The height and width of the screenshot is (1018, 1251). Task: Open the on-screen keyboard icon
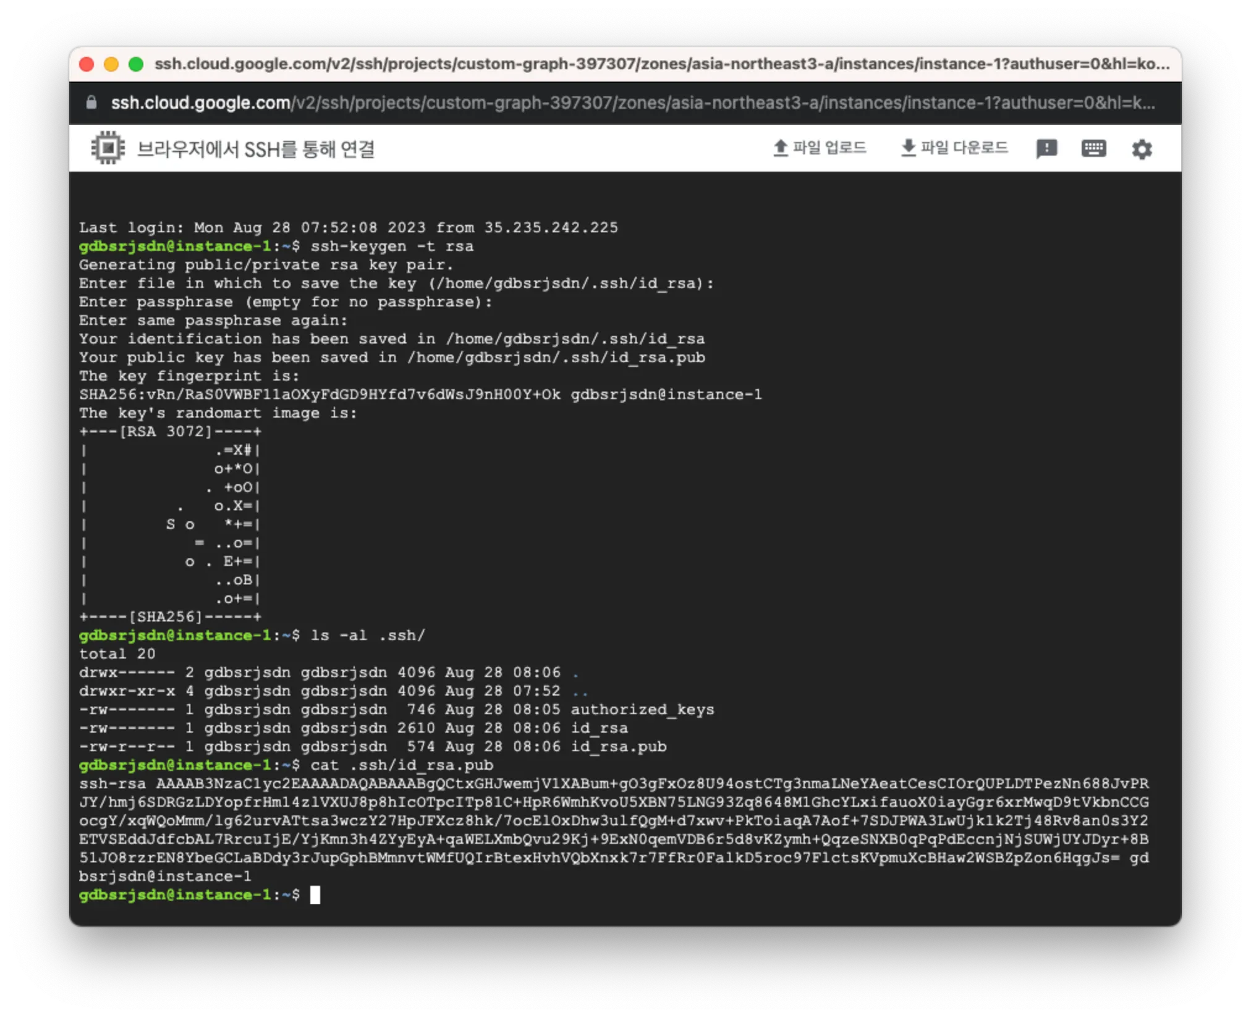pyautogui.click(x=1093, y=149)
